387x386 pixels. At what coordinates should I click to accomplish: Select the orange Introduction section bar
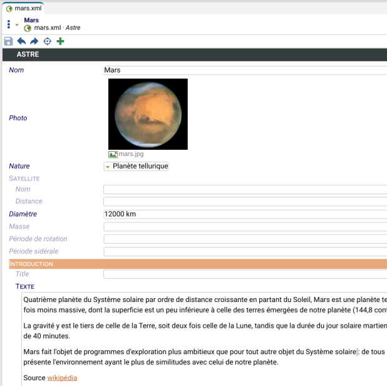[x=188, y=264]
